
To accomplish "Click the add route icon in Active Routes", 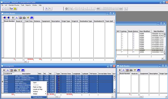I will (4, 18).
